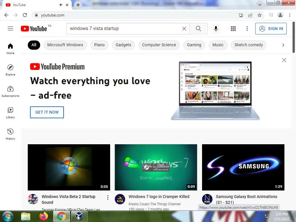The height and width of the screenshot is (222, 296).
Task: Select the Gaming chip
Action: click(194, 45)
